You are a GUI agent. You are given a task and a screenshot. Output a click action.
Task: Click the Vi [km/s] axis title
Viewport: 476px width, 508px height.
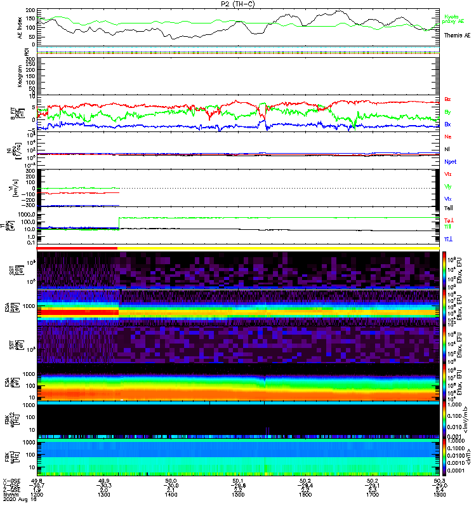coord(15,188)
